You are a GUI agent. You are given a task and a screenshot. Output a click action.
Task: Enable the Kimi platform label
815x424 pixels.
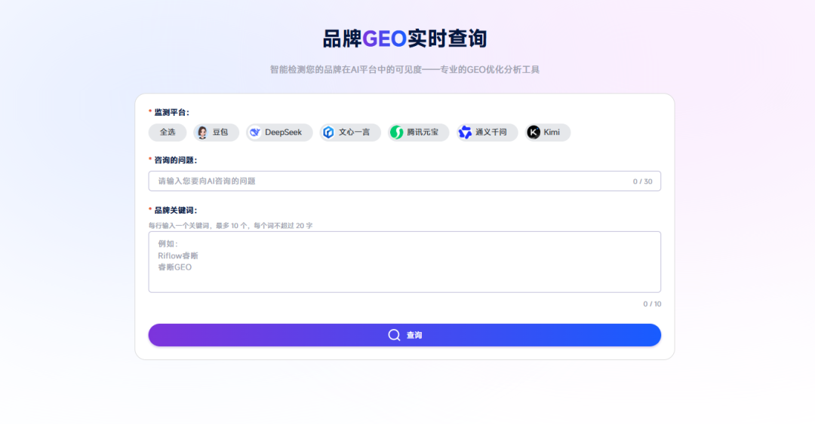(x=552, y=133)
